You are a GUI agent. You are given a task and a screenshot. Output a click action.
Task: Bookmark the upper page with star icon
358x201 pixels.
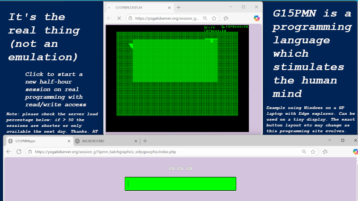214,18
